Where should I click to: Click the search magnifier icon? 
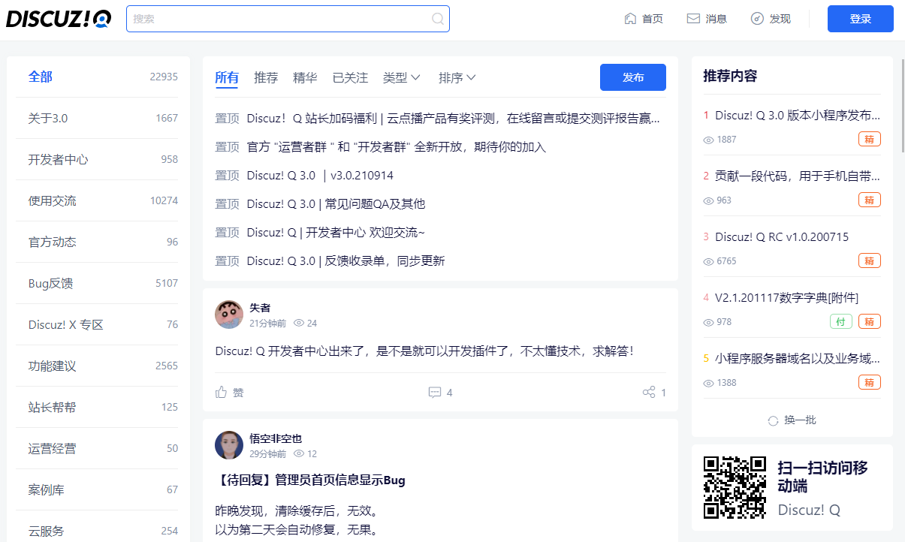[x=438, y=19]
